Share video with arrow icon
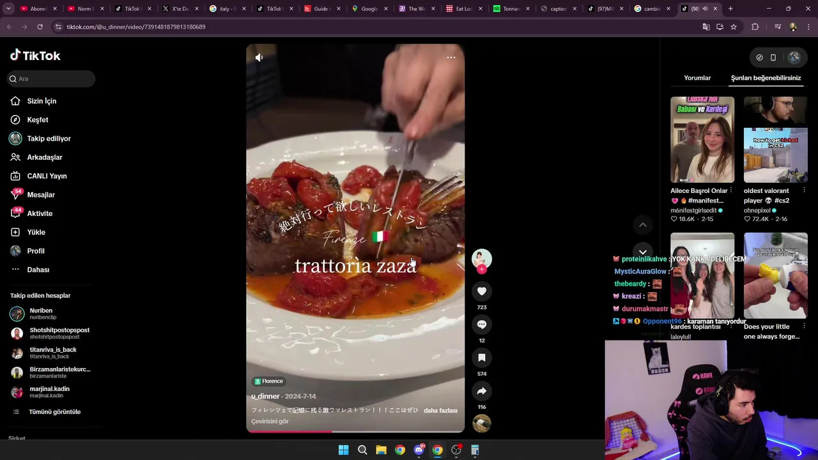 (482, 391)
